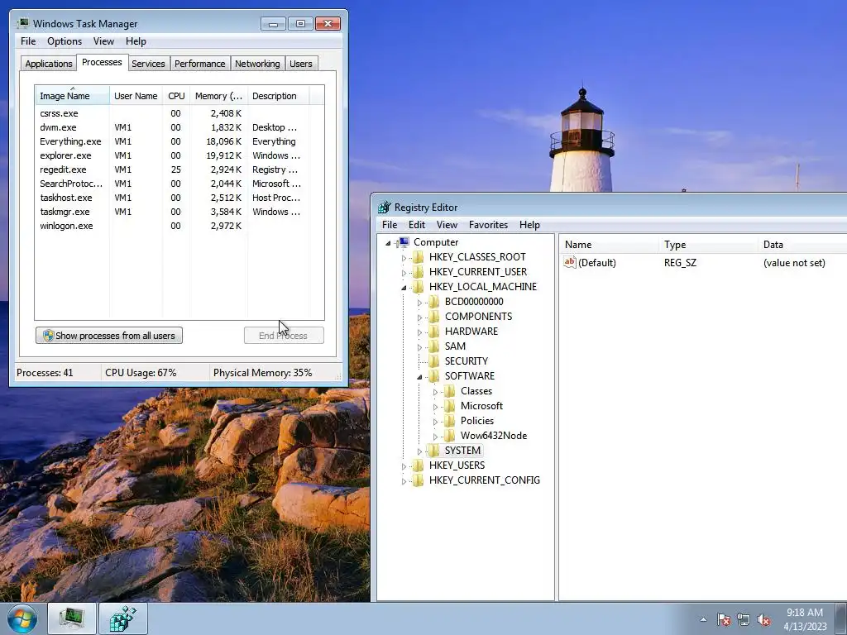Click the HARDWARE folder icon
This screenshot has height=635, width=847.
click(x=433, y=332)
